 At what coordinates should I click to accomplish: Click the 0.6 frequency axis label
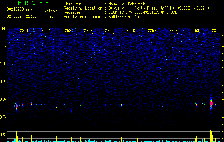3,135
